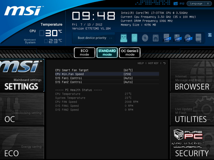The height and width of the screenshot is (160, 214).
Task: Select the CPU Smart Fan Target row label
Action: (72, 70)
